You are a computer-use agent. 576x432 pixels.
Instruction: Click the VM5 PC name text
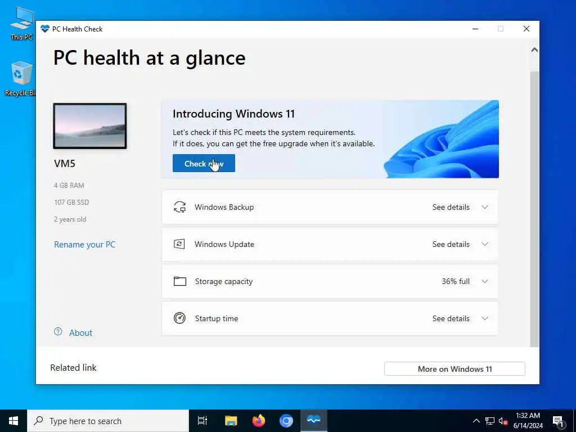[x=65, y=164]
